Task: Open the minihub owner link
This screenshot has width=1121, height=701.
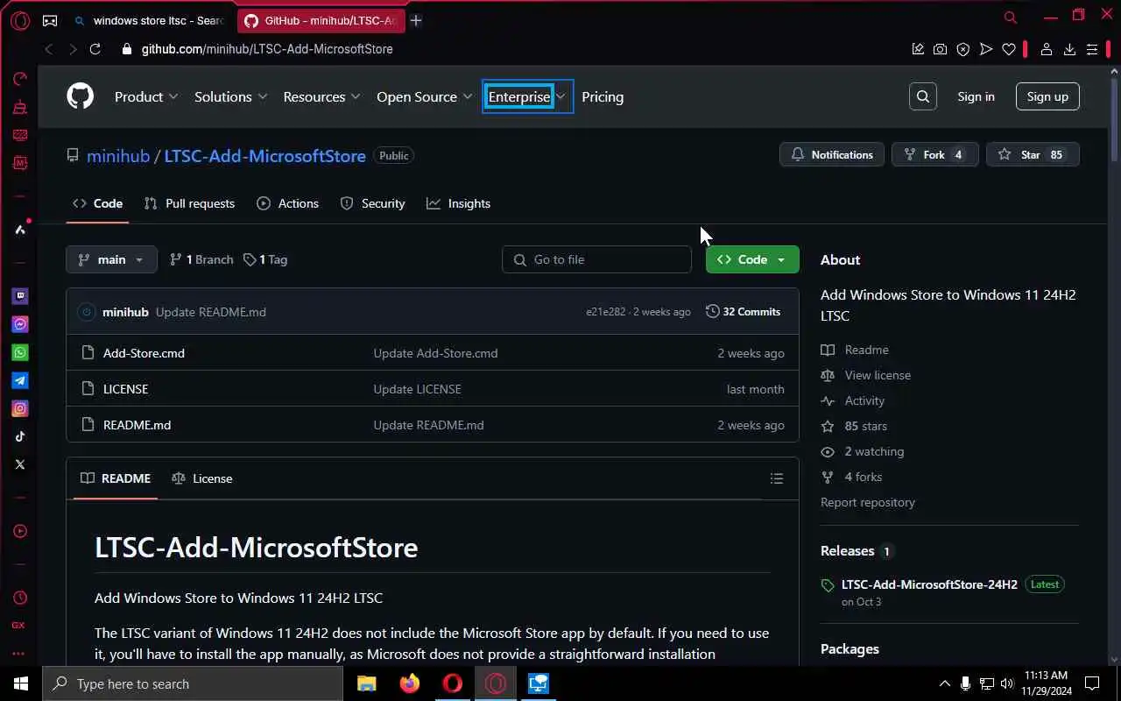Action: click(x=118, y=156)
